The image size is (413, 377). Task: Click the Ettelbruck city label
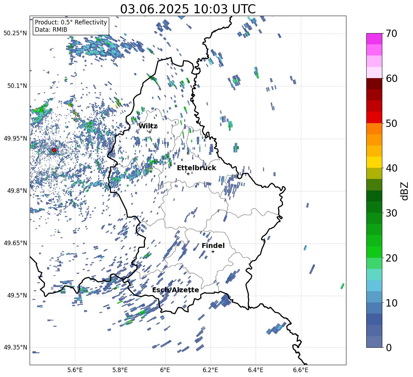(x=196, y=168)
